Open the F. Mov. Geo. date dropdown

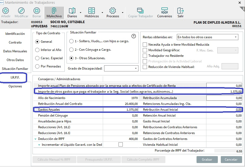click(235, 50)
